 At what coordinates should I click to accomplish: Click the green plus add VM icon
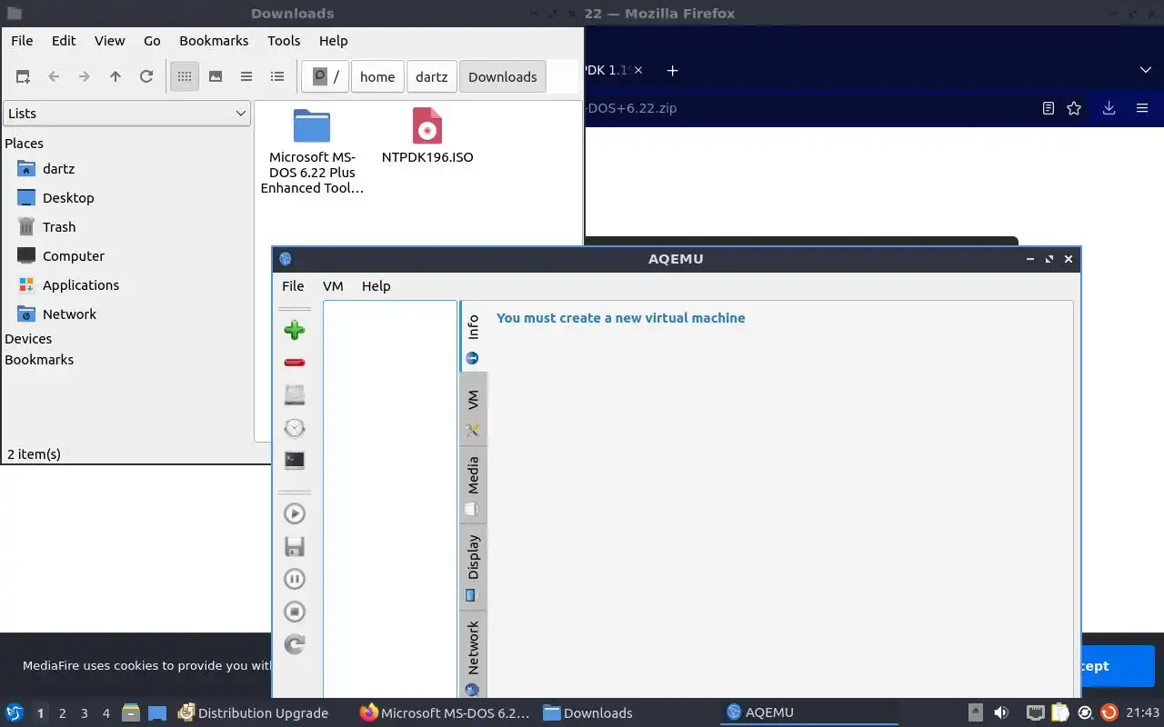294,330
